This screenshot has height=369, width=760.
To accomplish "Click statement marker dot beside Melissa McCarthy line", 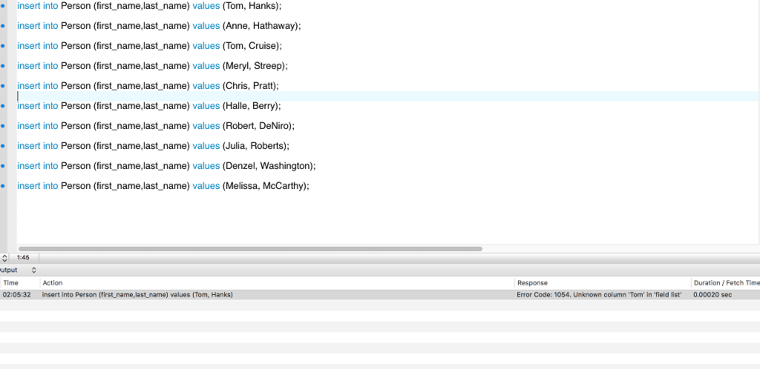I will pyautogui.click(x=3, y=186).
